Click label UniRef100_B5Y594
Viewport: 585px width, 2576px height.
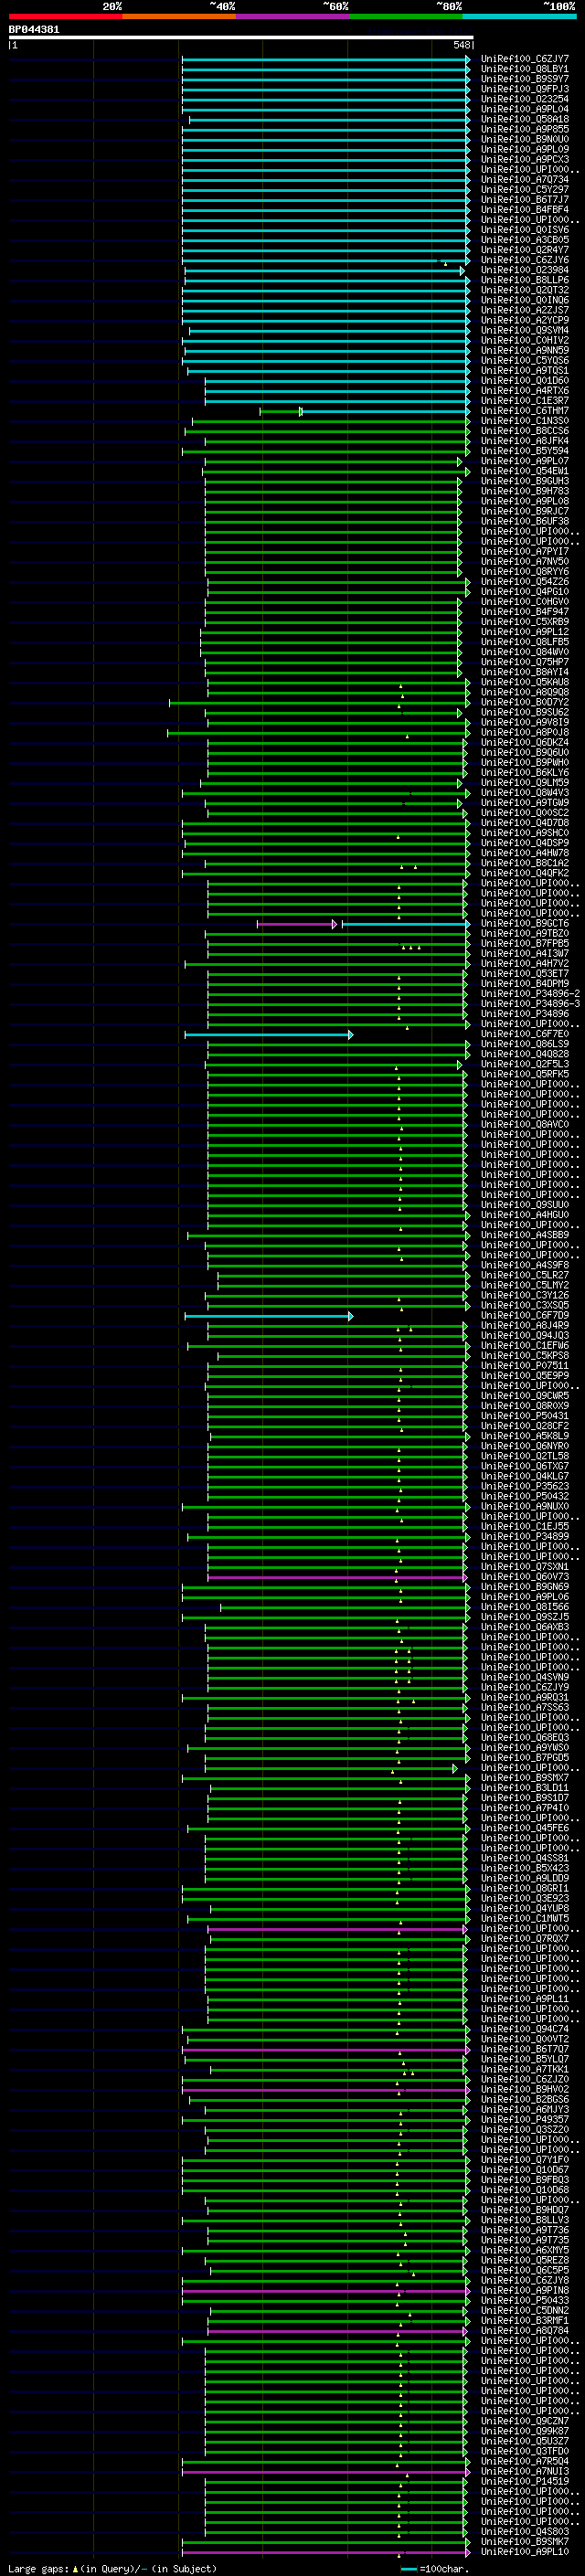525,451
